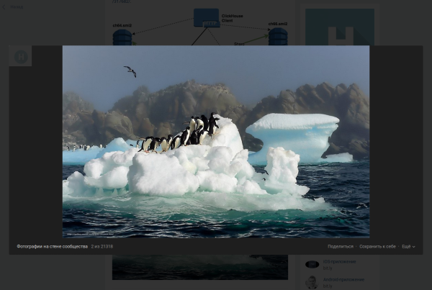Open the Android-приложение link
432x290 pixels.
(343, 279)
